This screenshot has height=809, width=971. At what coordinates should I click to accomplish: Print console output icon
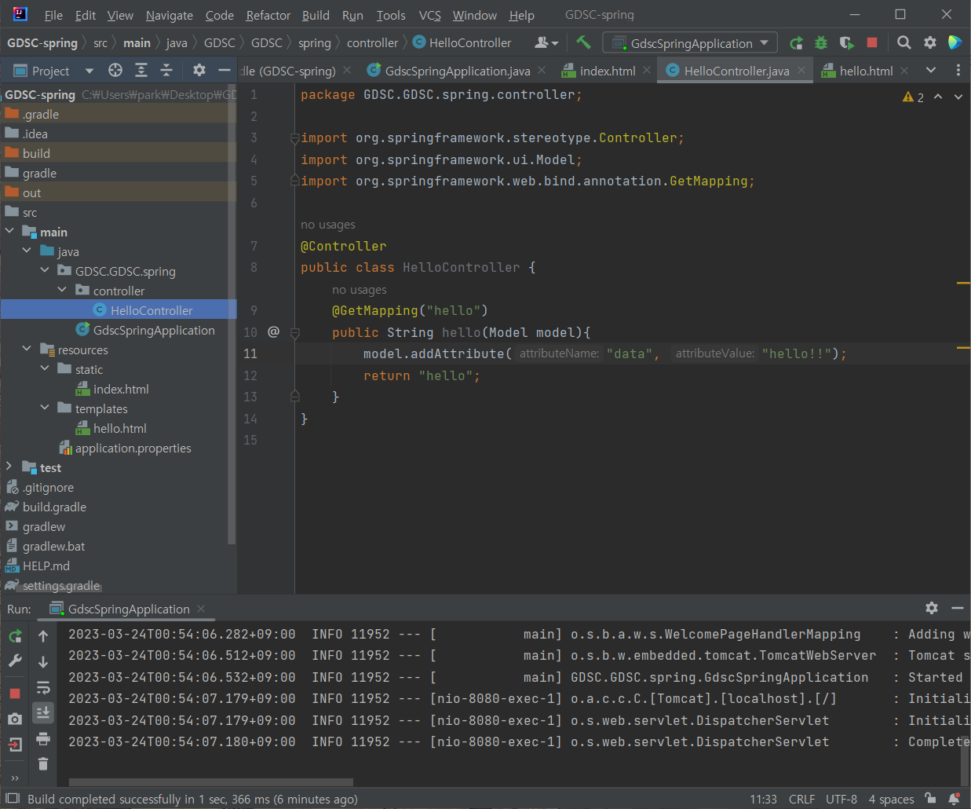point(43,738)
